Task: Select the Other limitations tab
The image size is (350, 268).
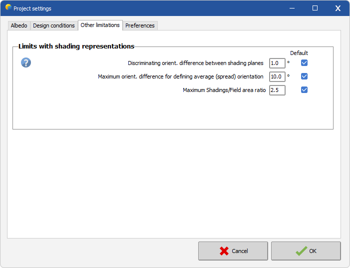Action: 100,25
